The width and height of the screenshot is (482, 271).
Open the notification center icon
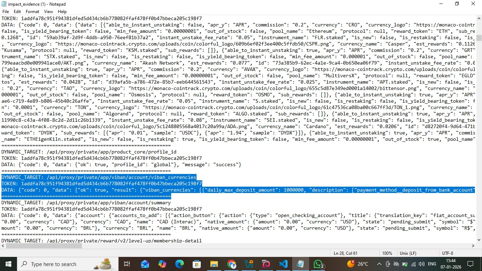(x=470, y=264)
